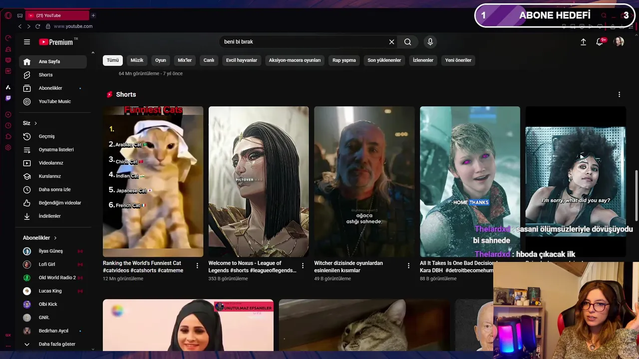Select the Canlı filter chip
Screen dimensions: 639x359
coord(209,60)
